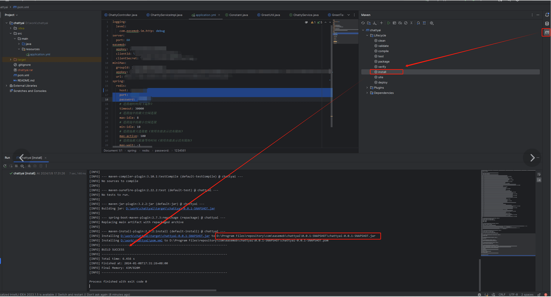This screenshot has width=551, height=297.
Task: Expand External Libraries node
Action: (x=6, y=86)
